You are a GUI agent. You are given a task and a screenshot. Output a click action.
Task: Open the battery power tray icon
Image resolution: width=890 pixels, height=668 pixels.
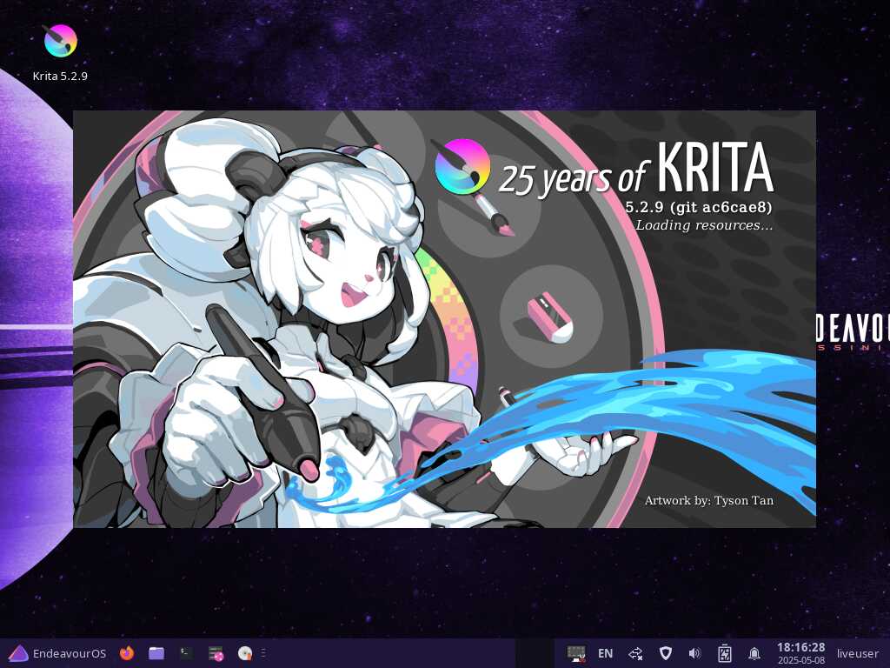[724, 653]
